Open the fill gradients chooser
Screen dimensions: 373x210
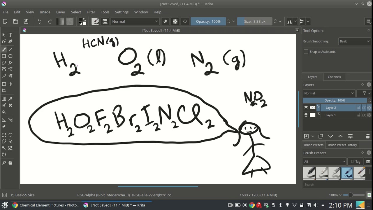click(60, 21)
